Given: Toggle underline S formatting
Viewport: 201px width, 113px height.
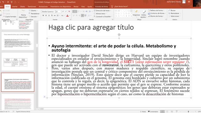Looking at the screenshot, I should [x=49, y=15].
